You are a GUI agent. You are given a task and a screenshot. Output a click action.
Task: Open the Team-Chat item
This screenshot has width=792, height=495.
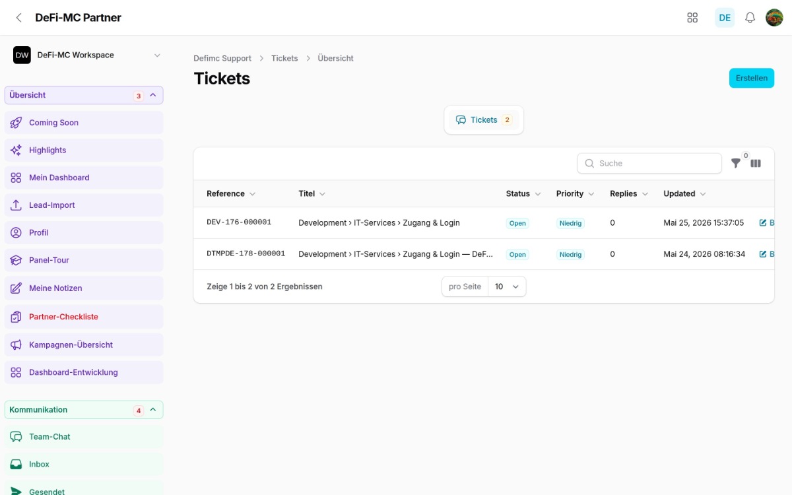[x=84, y=437]
